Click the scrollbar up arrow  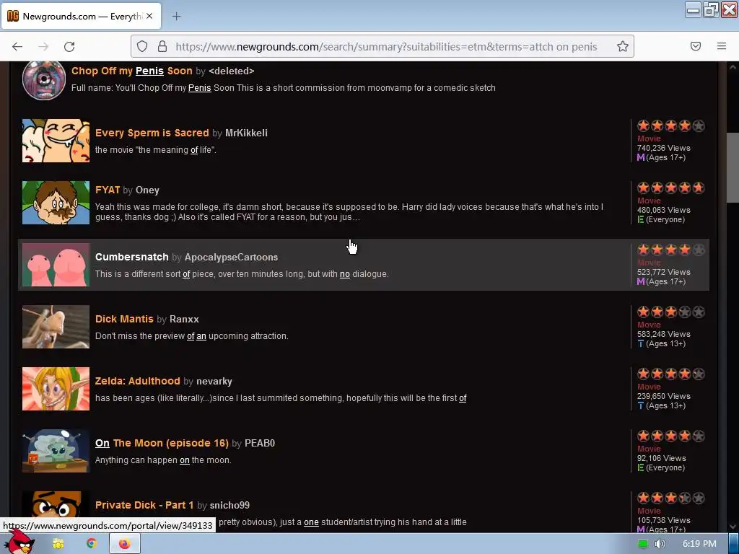coord(733,67)
